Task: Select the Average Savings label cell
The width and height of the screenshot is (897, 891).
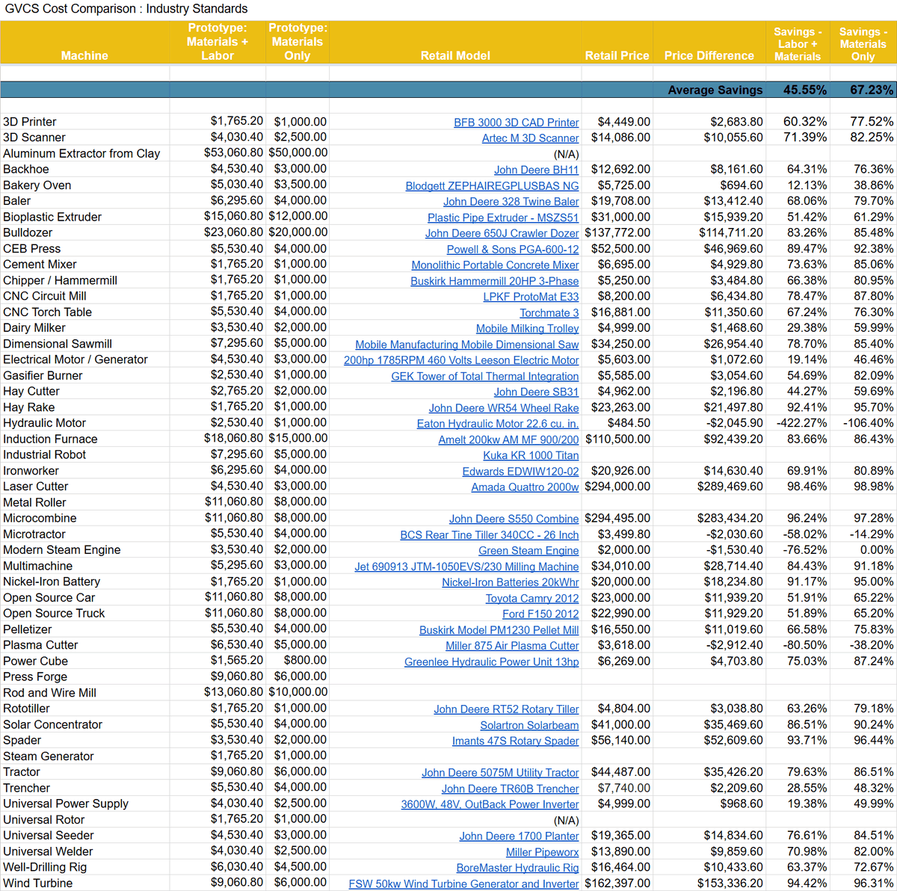Action: pos(715,90)
